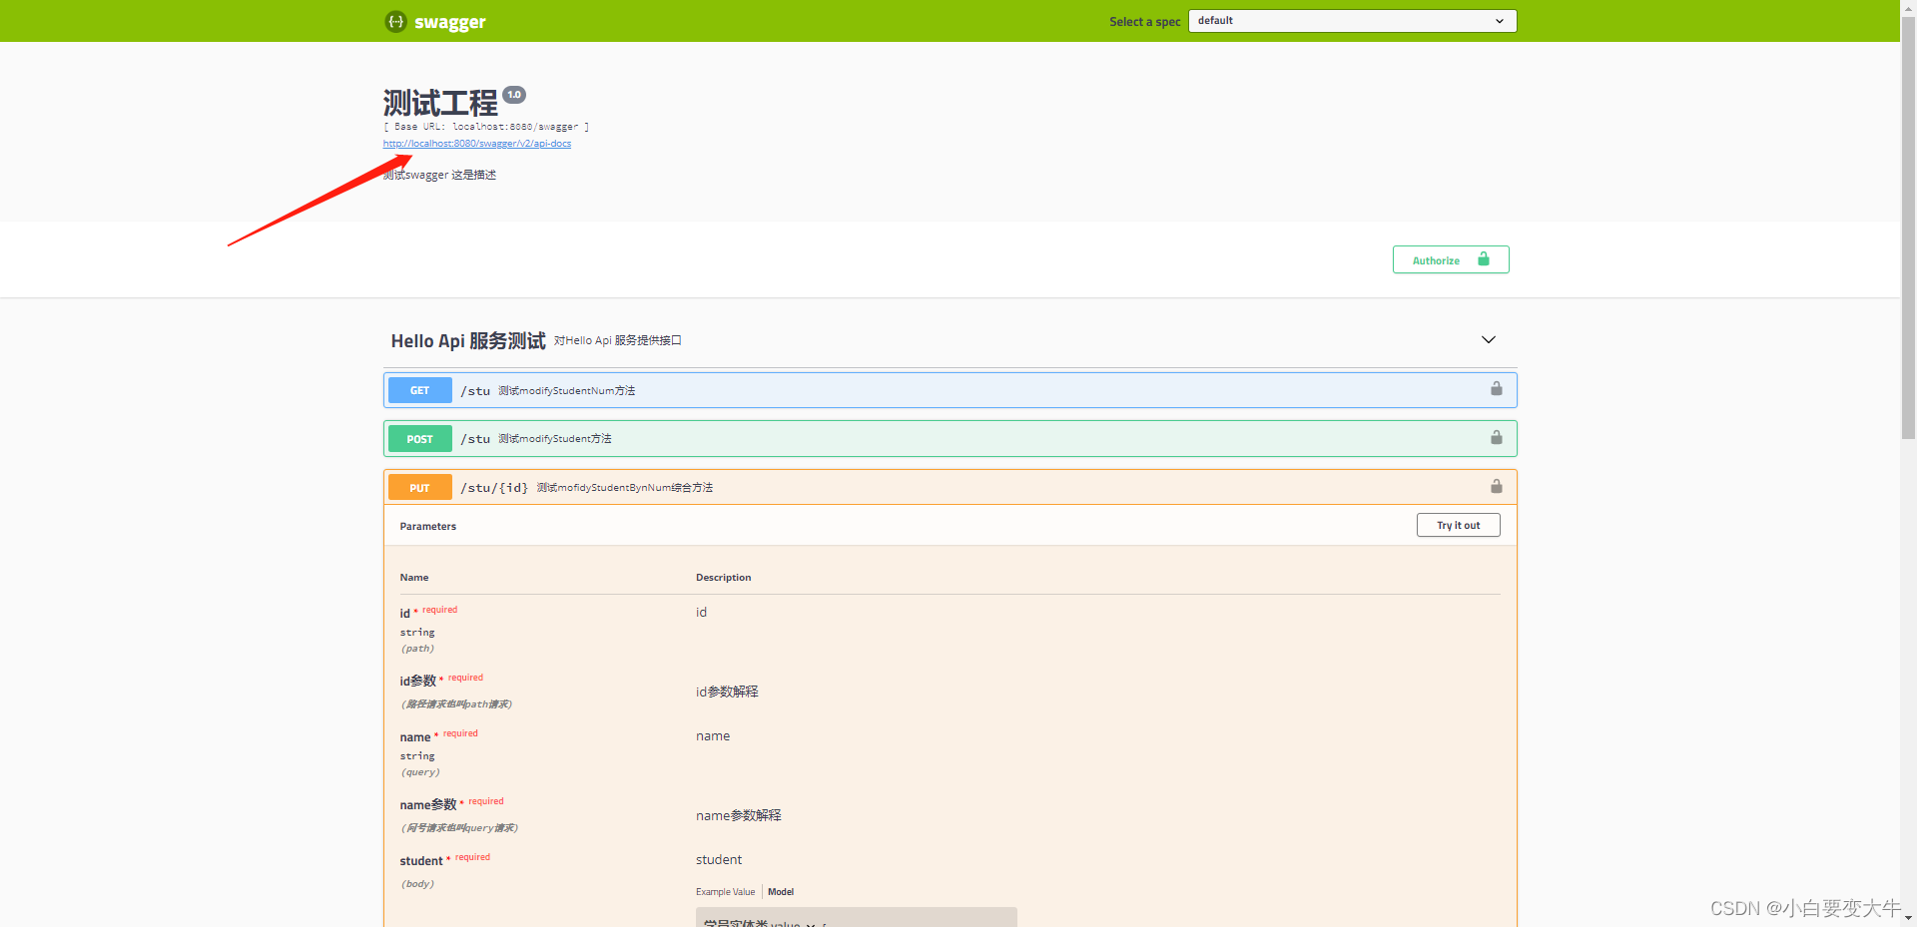Click the '对Hello Api 服务提供接口' tag description

pyautogui.click(x=618, y=340)
